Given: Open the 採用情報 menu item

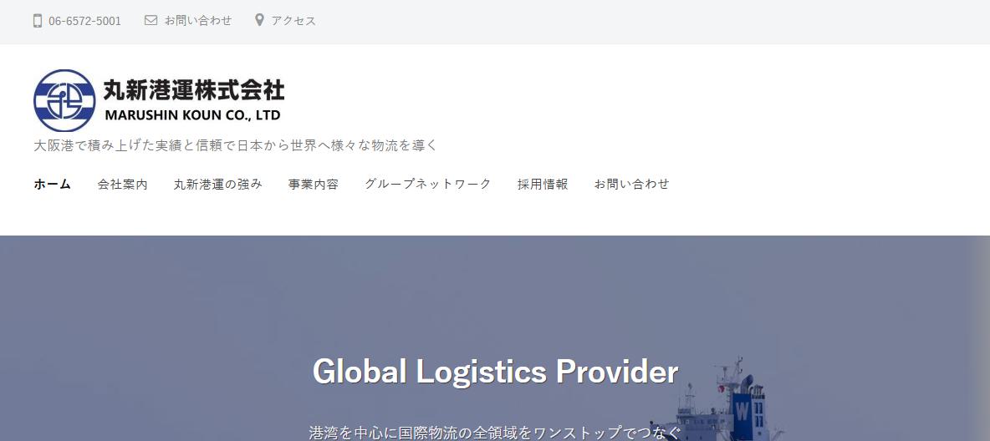Looking at the screenshot, I should pyautogui.click(x=543, y=185).
